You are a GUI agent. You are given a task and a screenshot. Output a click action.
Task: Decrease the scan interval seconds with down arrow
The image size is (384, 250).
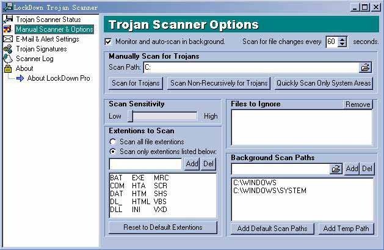tap(342, 45)
